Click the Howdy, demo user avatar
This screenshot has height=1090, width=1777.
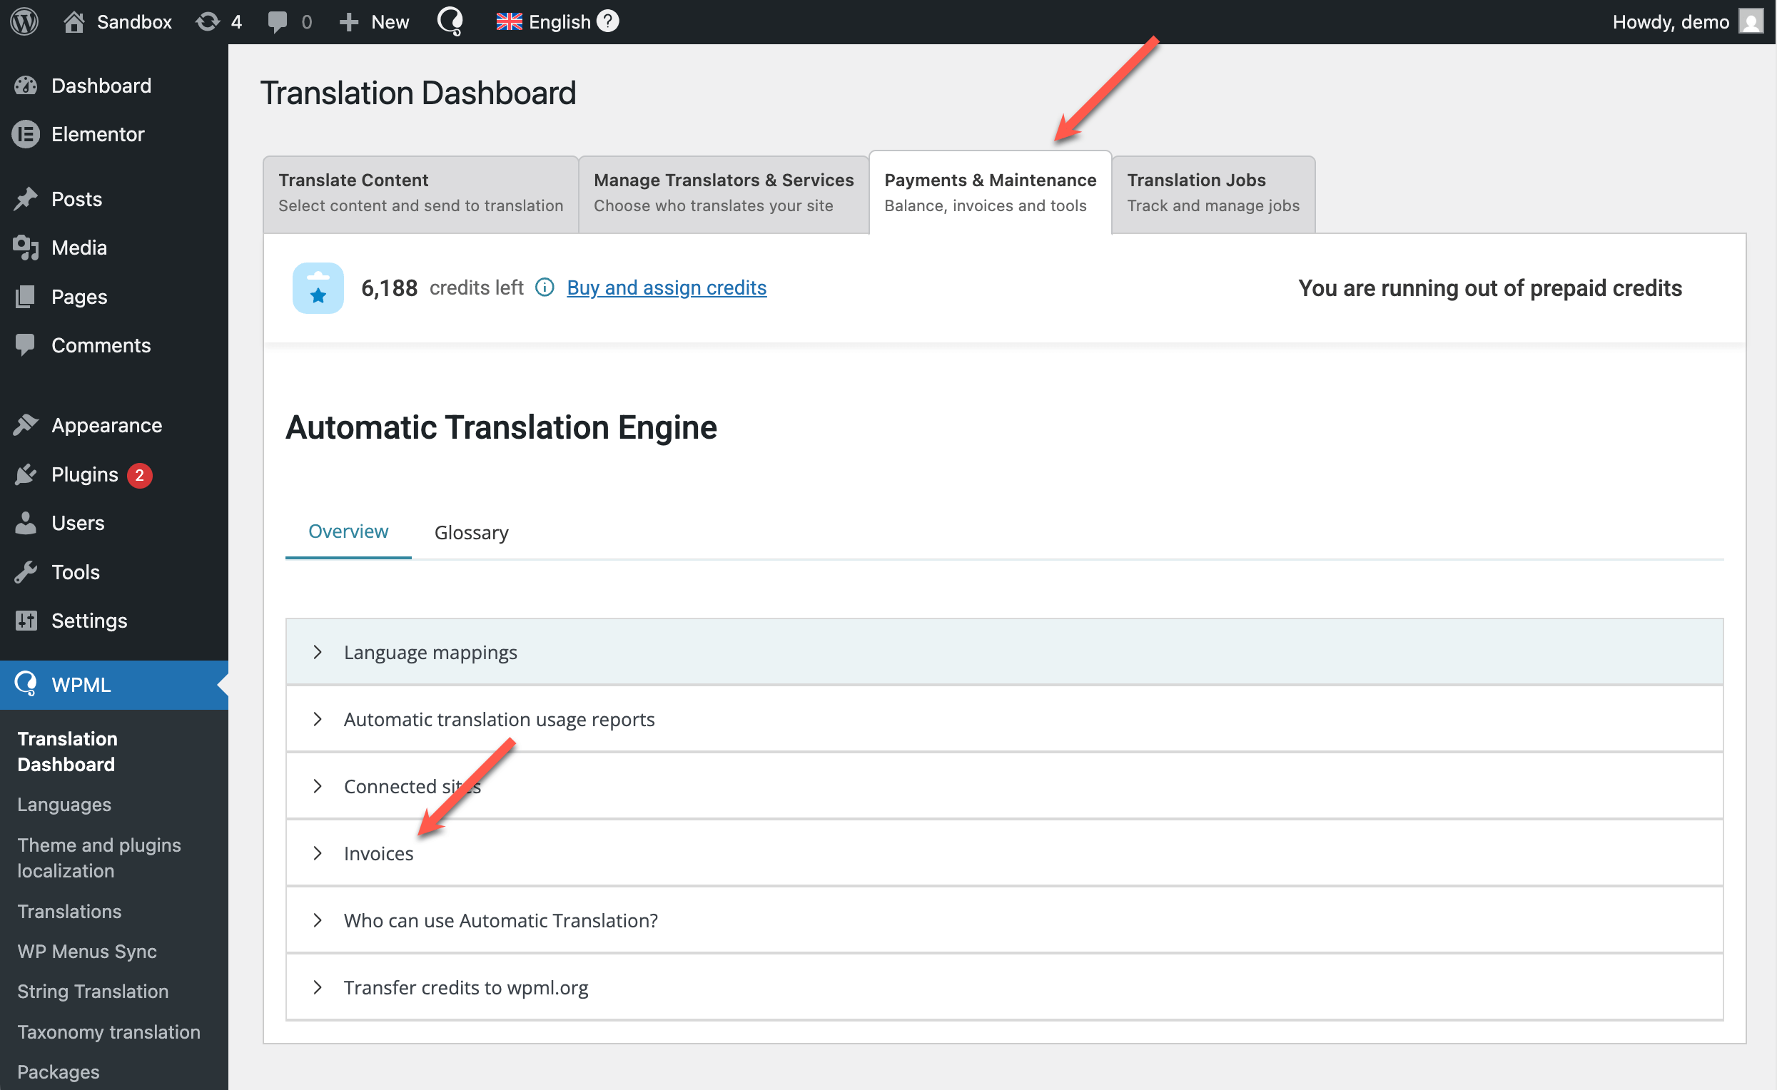1750,21
